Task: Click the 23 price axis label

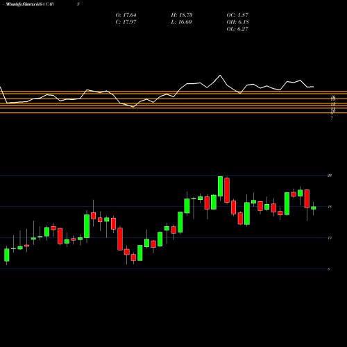Action: coord(330,176)
